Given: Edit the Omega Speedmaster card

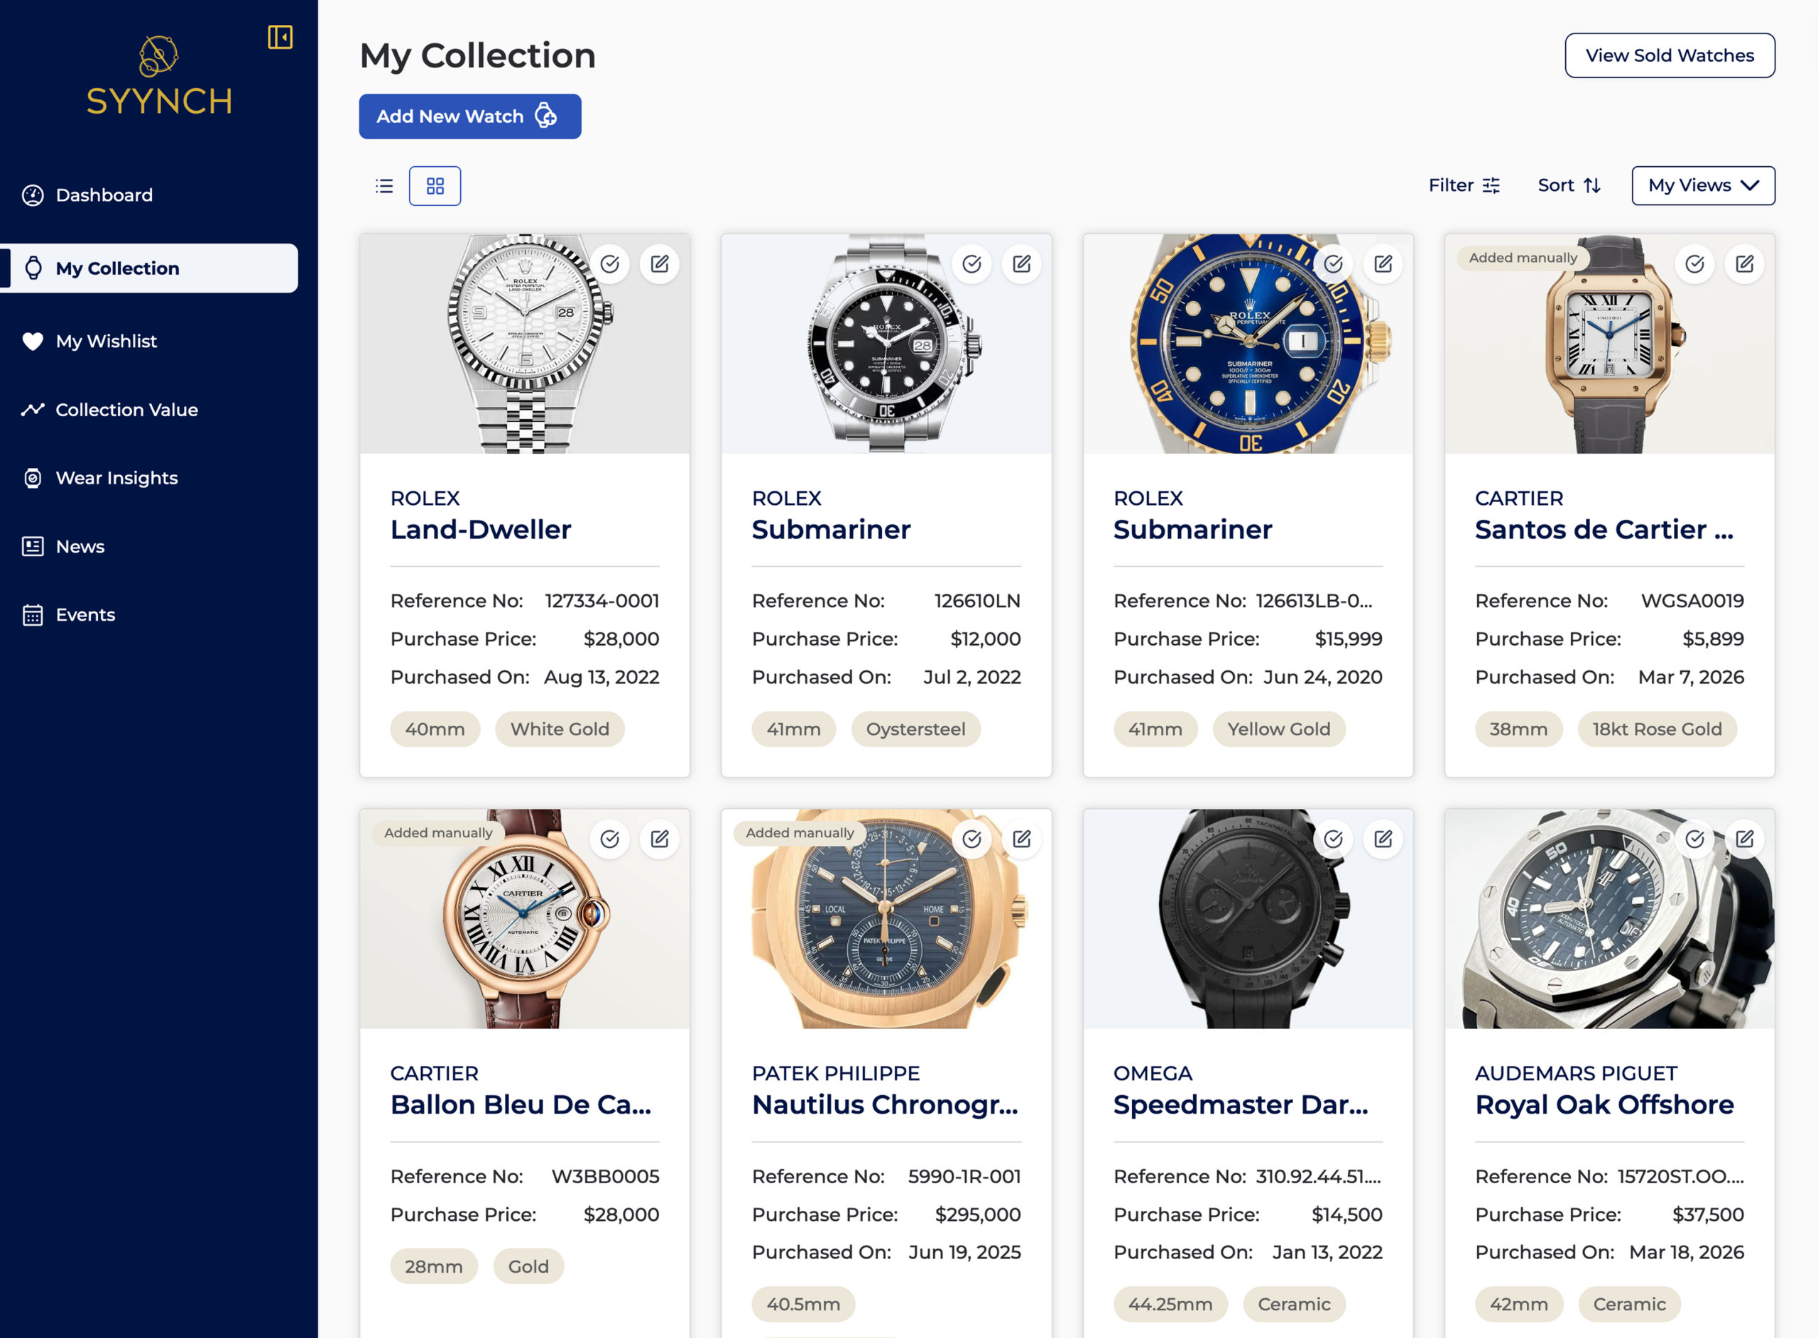Looking at the screenshot, I should tap(1383, 839).
